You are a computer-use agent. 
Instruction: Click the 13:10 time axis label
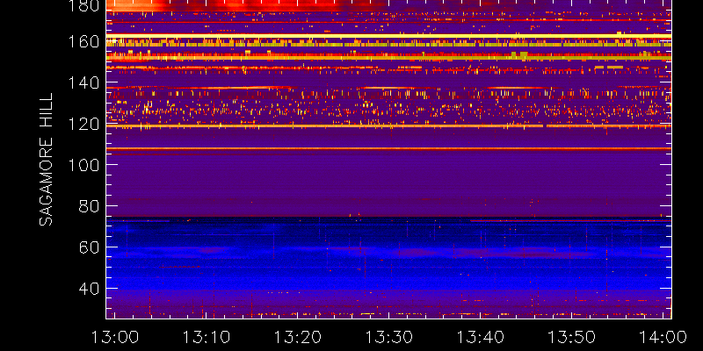207,337
